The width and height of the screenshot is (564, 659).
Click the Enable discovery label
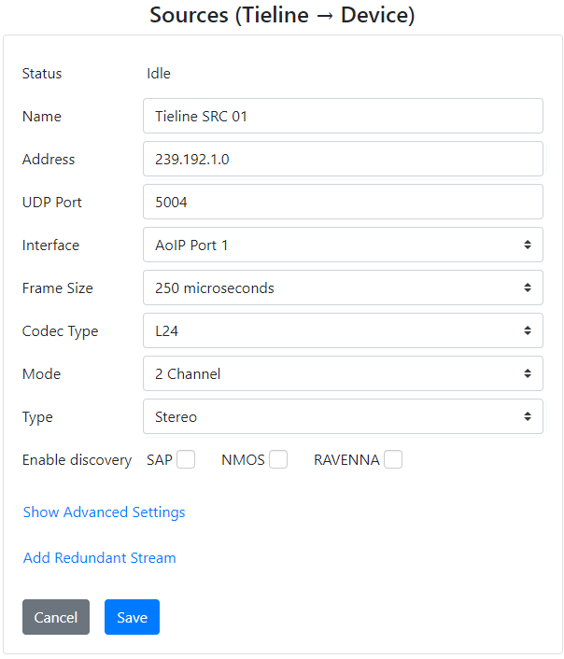(x=77, y=460)
